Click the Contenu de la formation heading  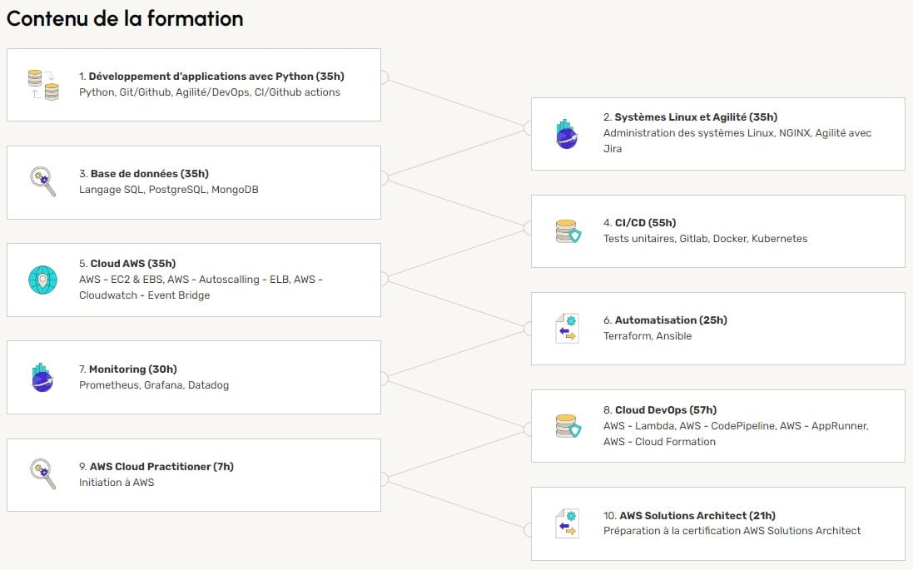tap(125, 19)
